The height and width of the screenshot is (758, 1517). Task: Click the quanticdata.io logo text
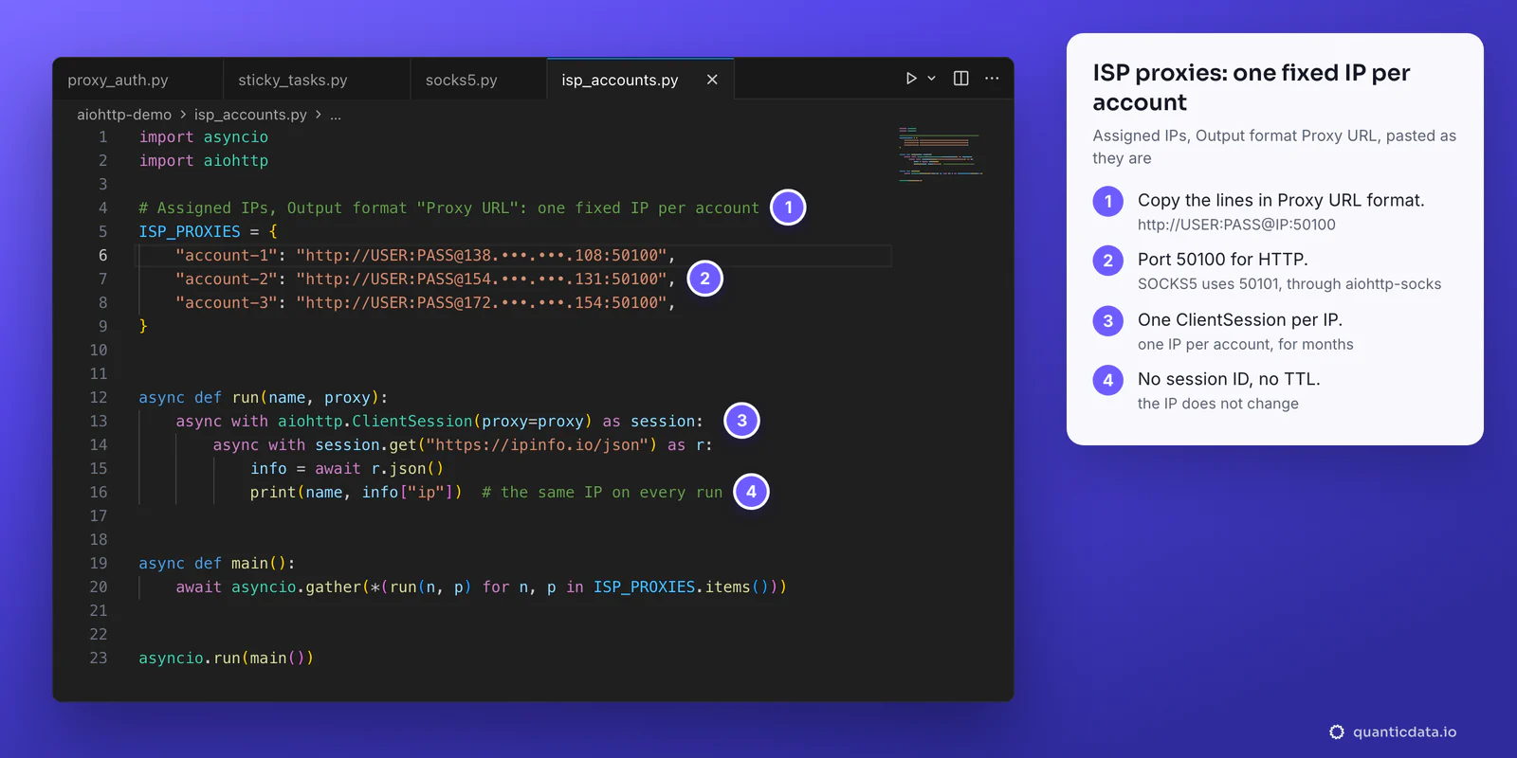coord(1405,731)
